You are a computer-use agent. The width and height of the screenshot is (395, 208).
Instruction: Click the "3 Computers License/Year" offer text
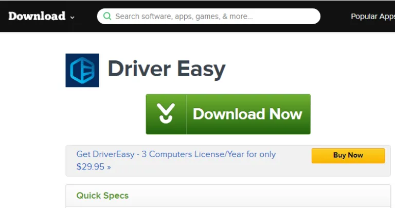pyautogui.click(x=193, y=154)
